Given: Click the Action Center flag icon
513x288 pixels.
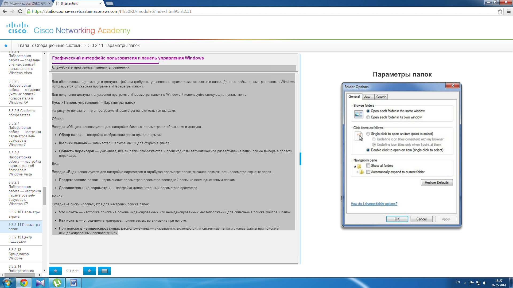Looking at the screenshot, I should pyautogui.click(x=472, y=283).
